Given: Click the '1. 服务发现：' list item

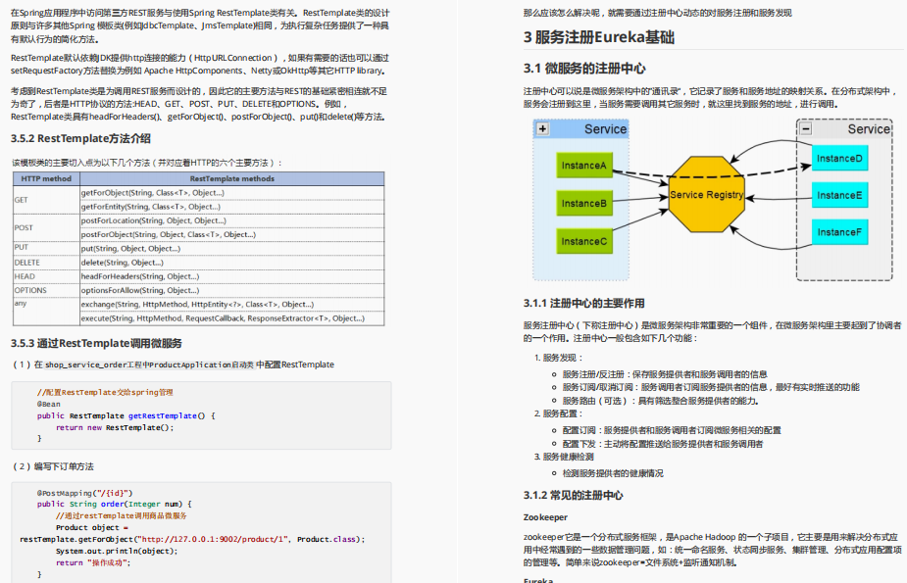Looking at the screenshot, I should [x=559, y=358].
